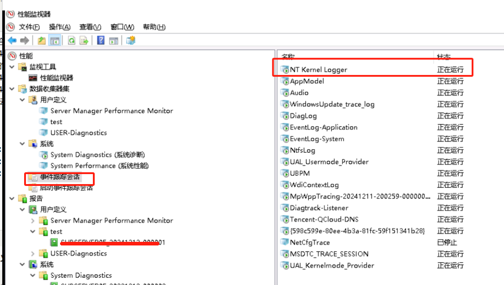This screenshot has height=285, width=504.
Task: Click the new data collector set icon
Action: pos(131,41)
